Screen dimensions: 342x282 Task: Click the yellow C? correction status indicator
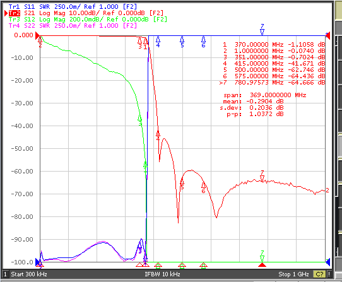click(319, 274)
